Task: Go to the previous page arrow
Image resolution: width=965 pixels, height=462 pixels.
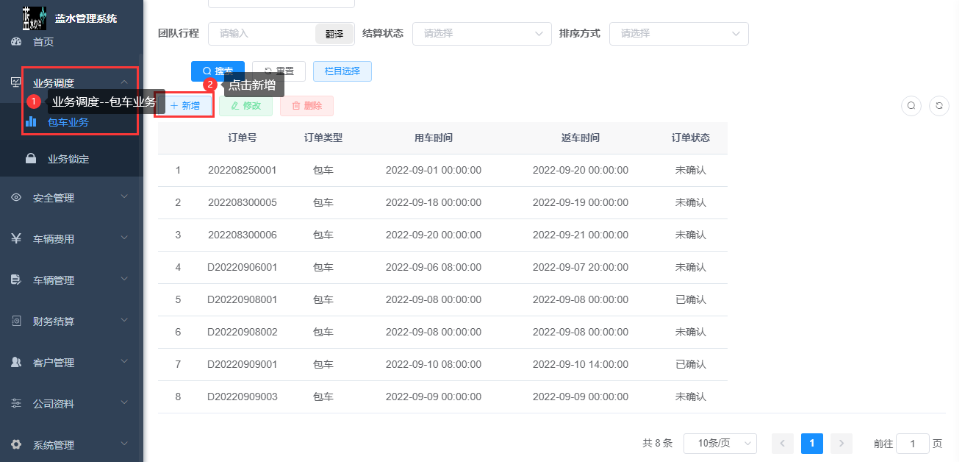Action: 783,444
